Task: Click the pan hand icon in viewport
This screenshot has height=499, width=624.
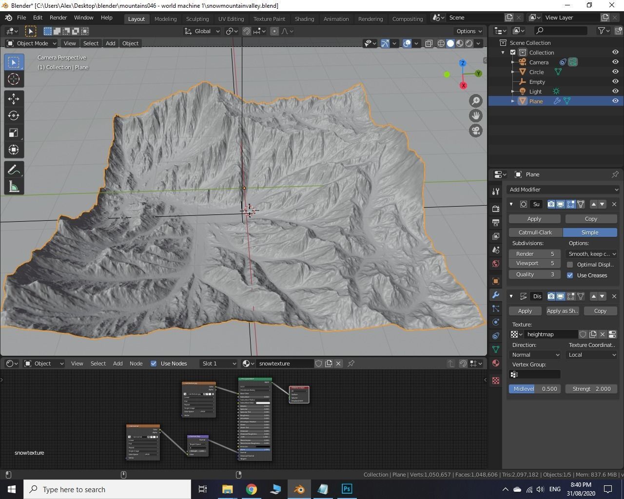Action: point(476,115)
